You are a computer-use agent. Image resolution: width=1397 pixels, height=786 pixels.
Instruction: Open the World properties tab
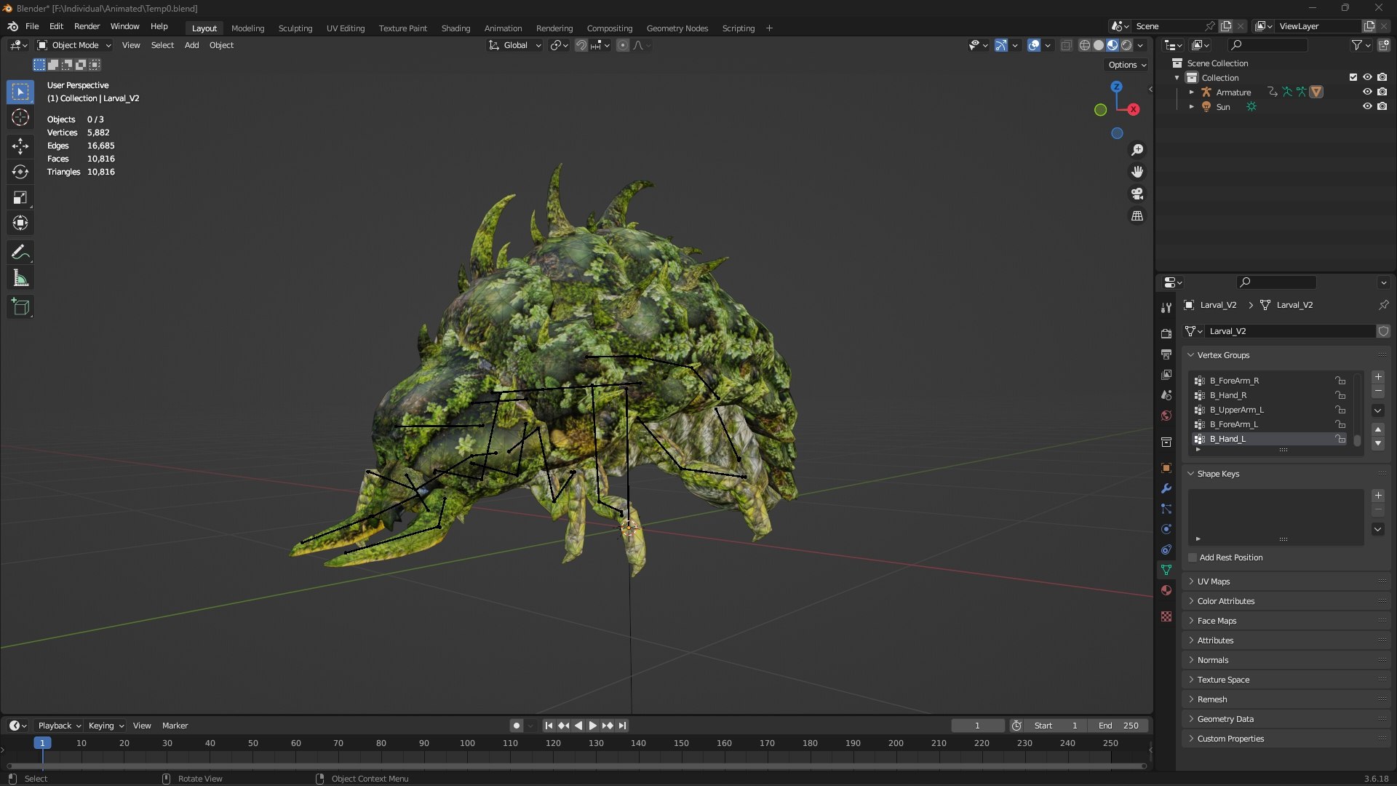pos(1166,416)
